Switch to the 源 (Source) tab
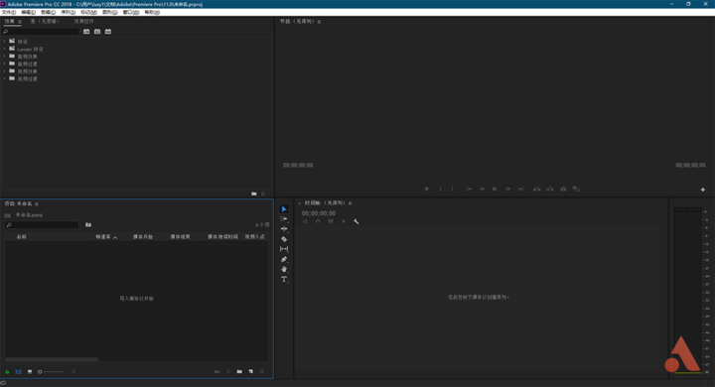This screenshot has height=387, width=715. click(45, 22)
